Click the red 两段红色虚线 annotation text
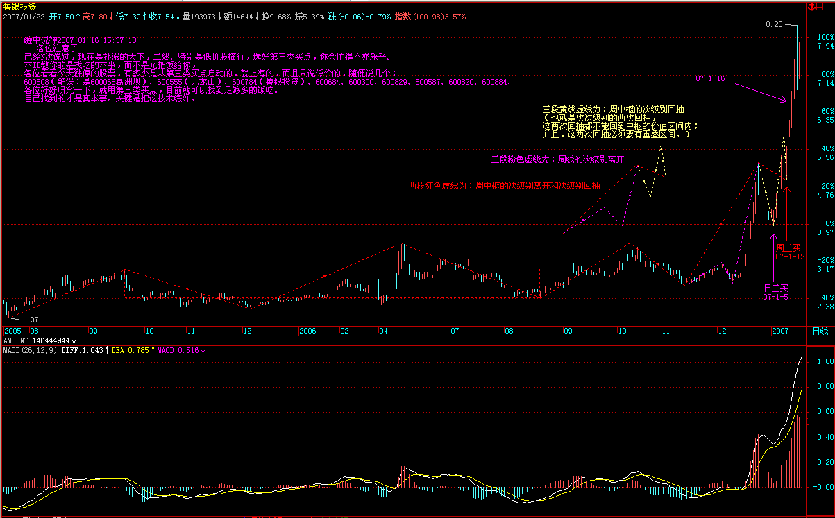Viewport: 835px width, 518px height. pyautogui.click(x=504, y=186)
